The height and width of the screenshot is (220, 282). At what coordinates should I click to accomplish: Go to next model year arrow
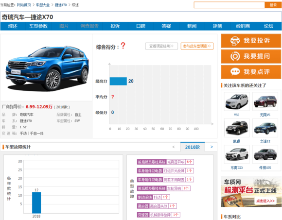211,147
